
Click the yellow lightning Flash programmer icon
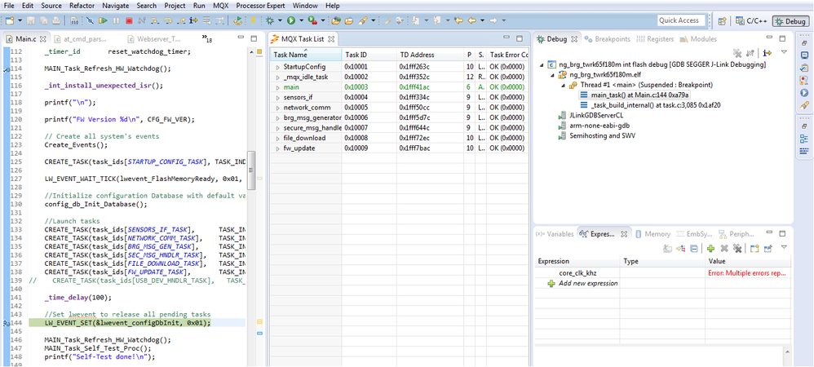click(x=253, y=20)
